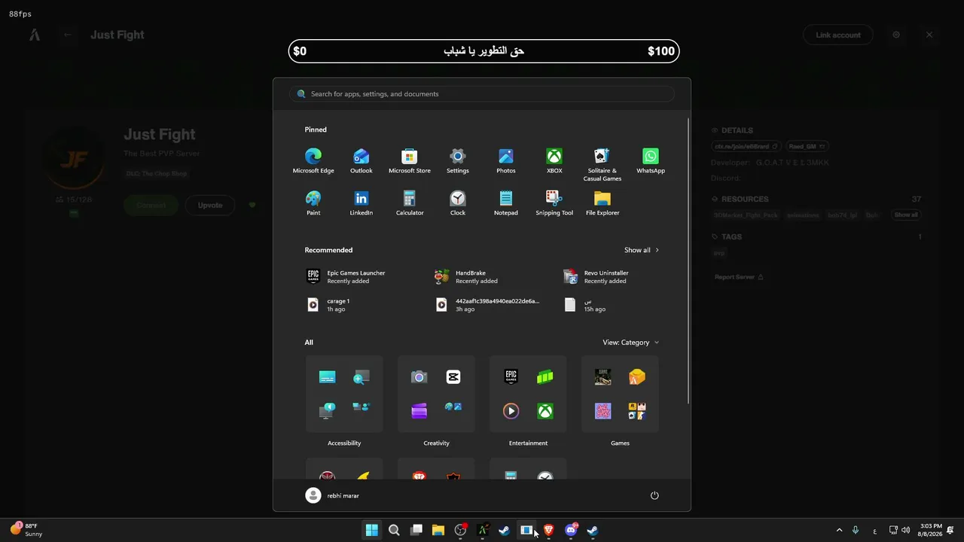
Task: Open the rebhi marar account menu
Action: click(332, 495)
